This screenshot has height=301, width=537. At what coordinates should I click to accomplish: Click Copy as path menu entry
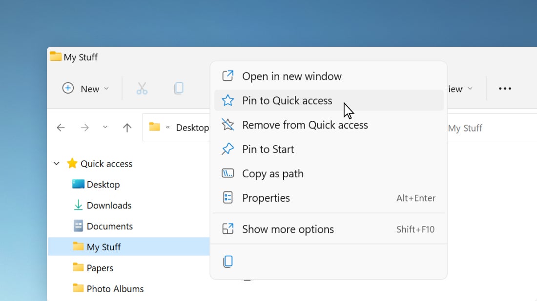click(x=272, y=173)
